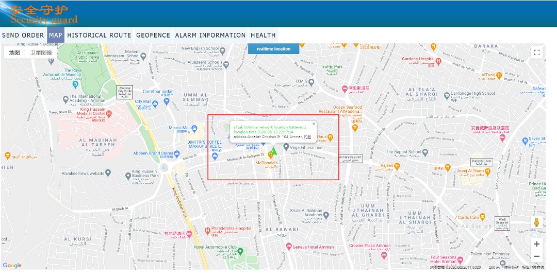
Task: Click Dimitri's Coffee Makka Street pin
Action: 215,157
